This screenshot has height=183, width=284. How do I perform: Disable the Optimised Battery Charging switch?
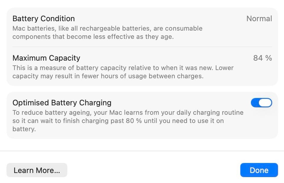coord(261,103)
